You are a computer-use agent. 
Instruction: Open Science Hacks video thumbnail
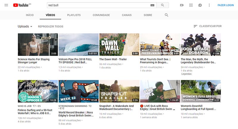coord(38,45)
